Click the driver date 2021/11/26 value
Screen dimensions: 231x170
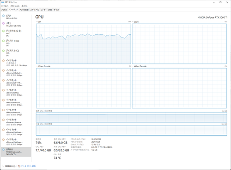[x=96, y=142]
